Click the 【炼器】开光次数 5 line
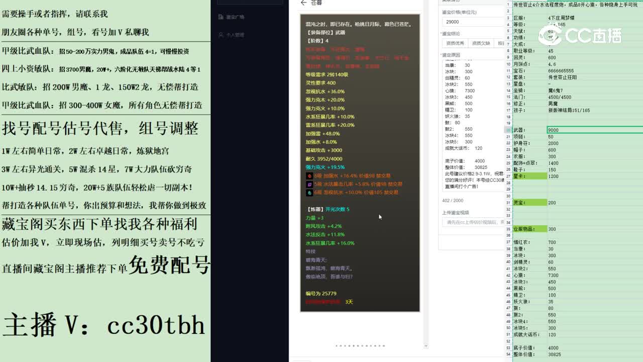Viewport: 643px width, 362px height. [x=328, y=209]
